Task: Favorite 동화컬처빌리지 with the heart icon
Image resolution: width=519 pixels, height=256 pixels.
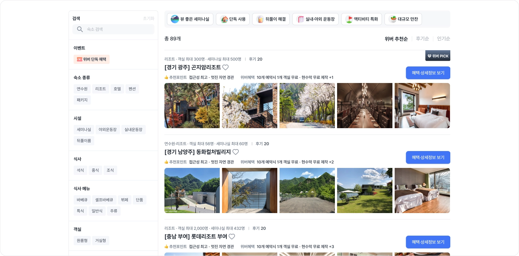Action: pyautogui.click(x=236, y=152)
